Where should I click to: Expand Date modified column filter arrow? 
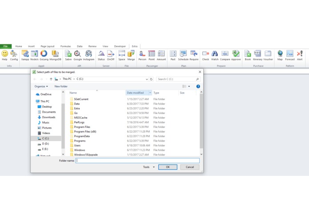click(x=150, y=93)
